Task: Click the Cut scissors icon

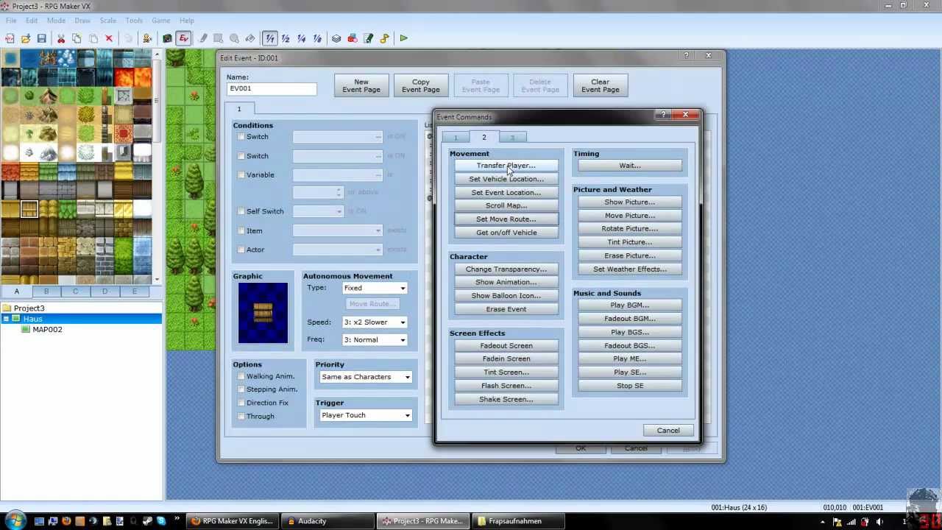Action: pos(61,38)
